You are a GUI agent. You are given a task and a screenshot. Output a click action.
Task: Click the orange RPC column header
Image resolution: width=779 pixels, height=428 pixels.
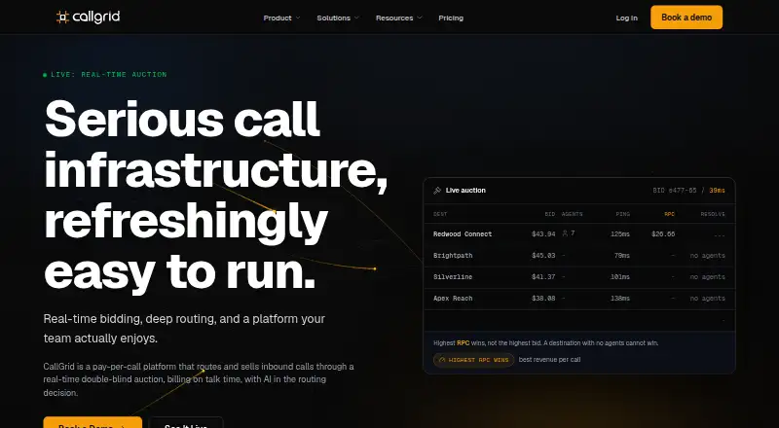click(x=669, y=214)
